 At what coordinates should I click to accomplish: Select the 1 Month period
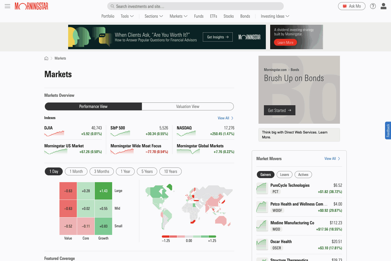tap(76, 172)
